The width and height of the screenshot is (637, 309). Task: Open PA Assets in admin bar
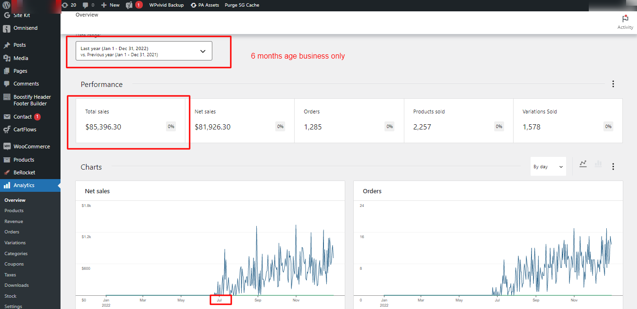coord(205,5)
